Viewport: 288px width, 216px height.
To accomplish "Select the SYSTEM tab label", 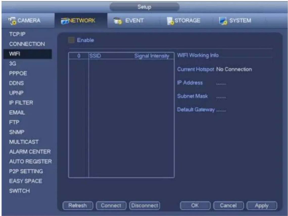I will click(x=240, y=20).
